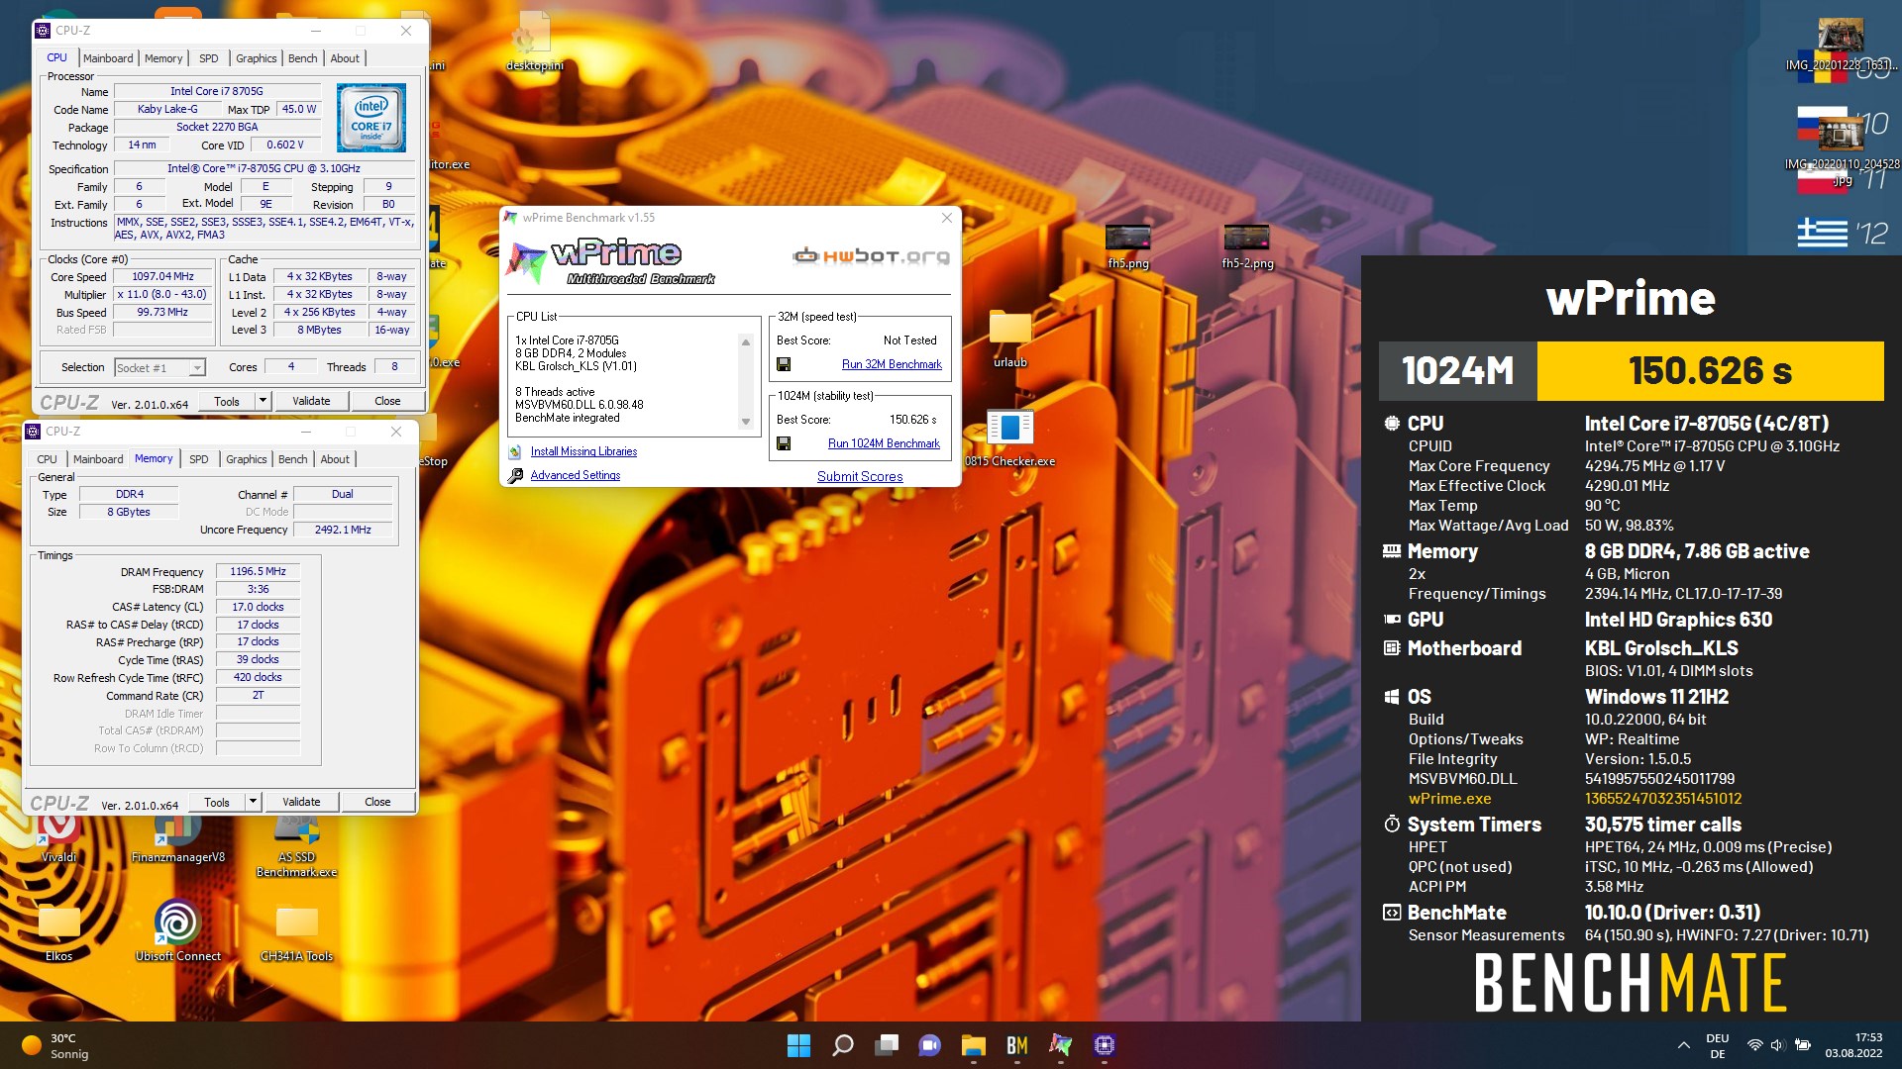Viewport: 1902px width, 1069px height.
Task: Click Validate in the top CPU-Z window
Action: (x=311, y=401)
